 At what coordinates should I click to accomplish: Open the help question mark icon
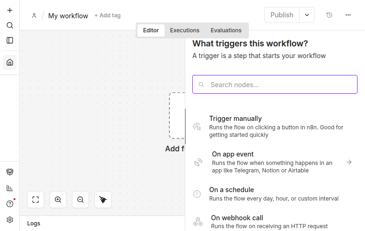point(10,204)
